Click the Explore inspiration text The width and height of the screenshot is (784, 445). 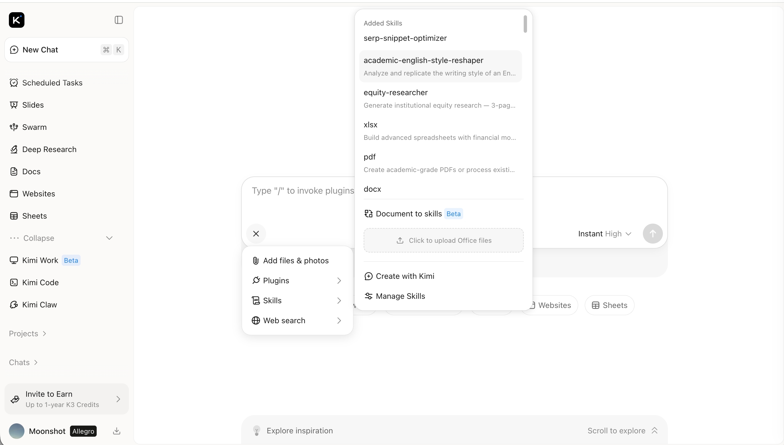pyautogui.click(x=300, y=431)
